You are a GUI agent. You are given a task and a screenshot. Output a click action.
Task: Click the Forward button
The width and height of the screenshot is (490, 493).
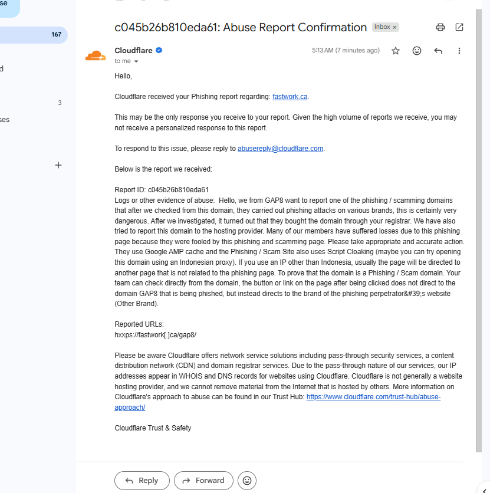click(x=203, y=481)
